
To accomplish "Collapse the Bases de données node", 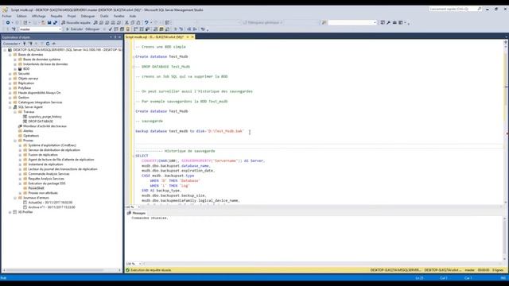I will click(x=10, y=55).
